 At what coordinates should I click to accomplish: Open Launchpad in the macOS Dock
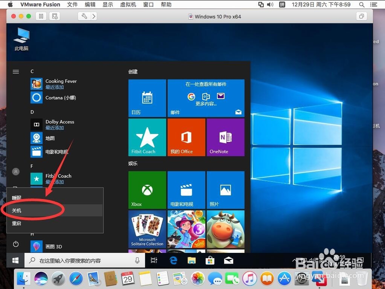coord(59,279)
